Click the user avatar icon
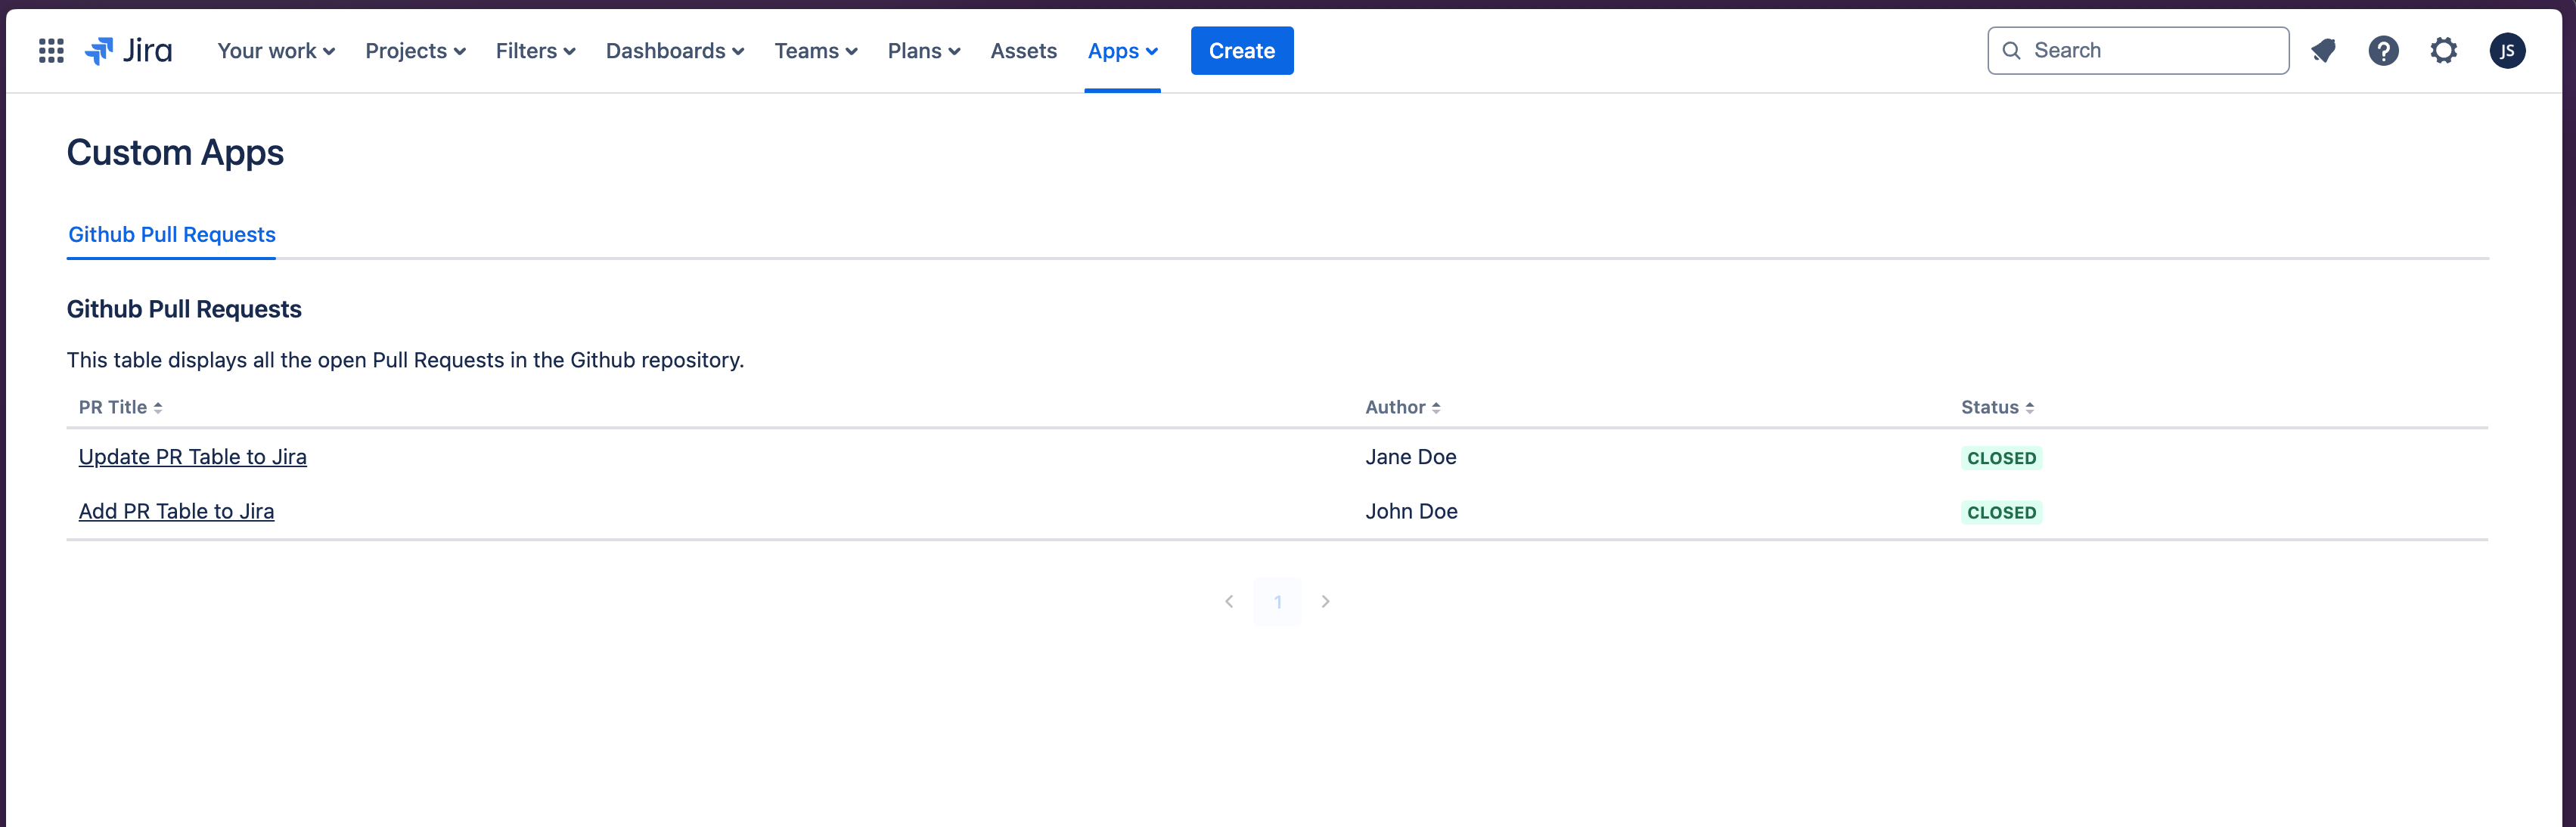 [x=2506, y=49]
